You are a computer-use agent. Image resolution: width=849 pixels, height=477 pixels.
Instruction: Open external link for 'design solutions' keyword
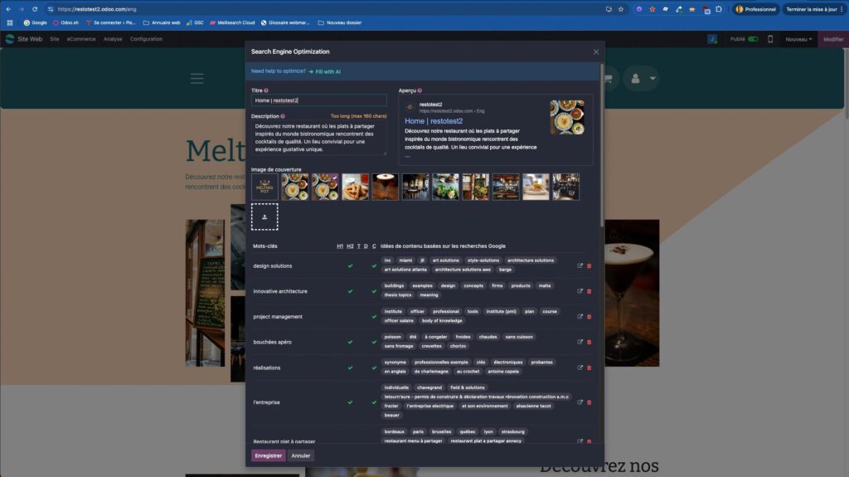click(580, 265)
